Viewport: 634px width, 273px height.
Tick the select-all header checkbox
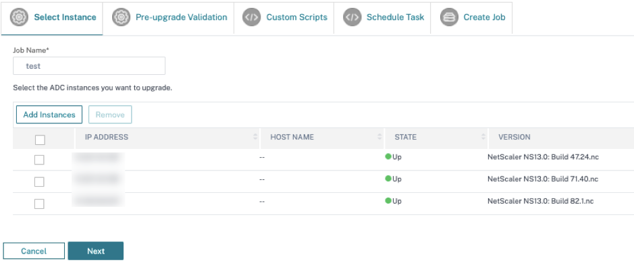[x=40, y=140]
